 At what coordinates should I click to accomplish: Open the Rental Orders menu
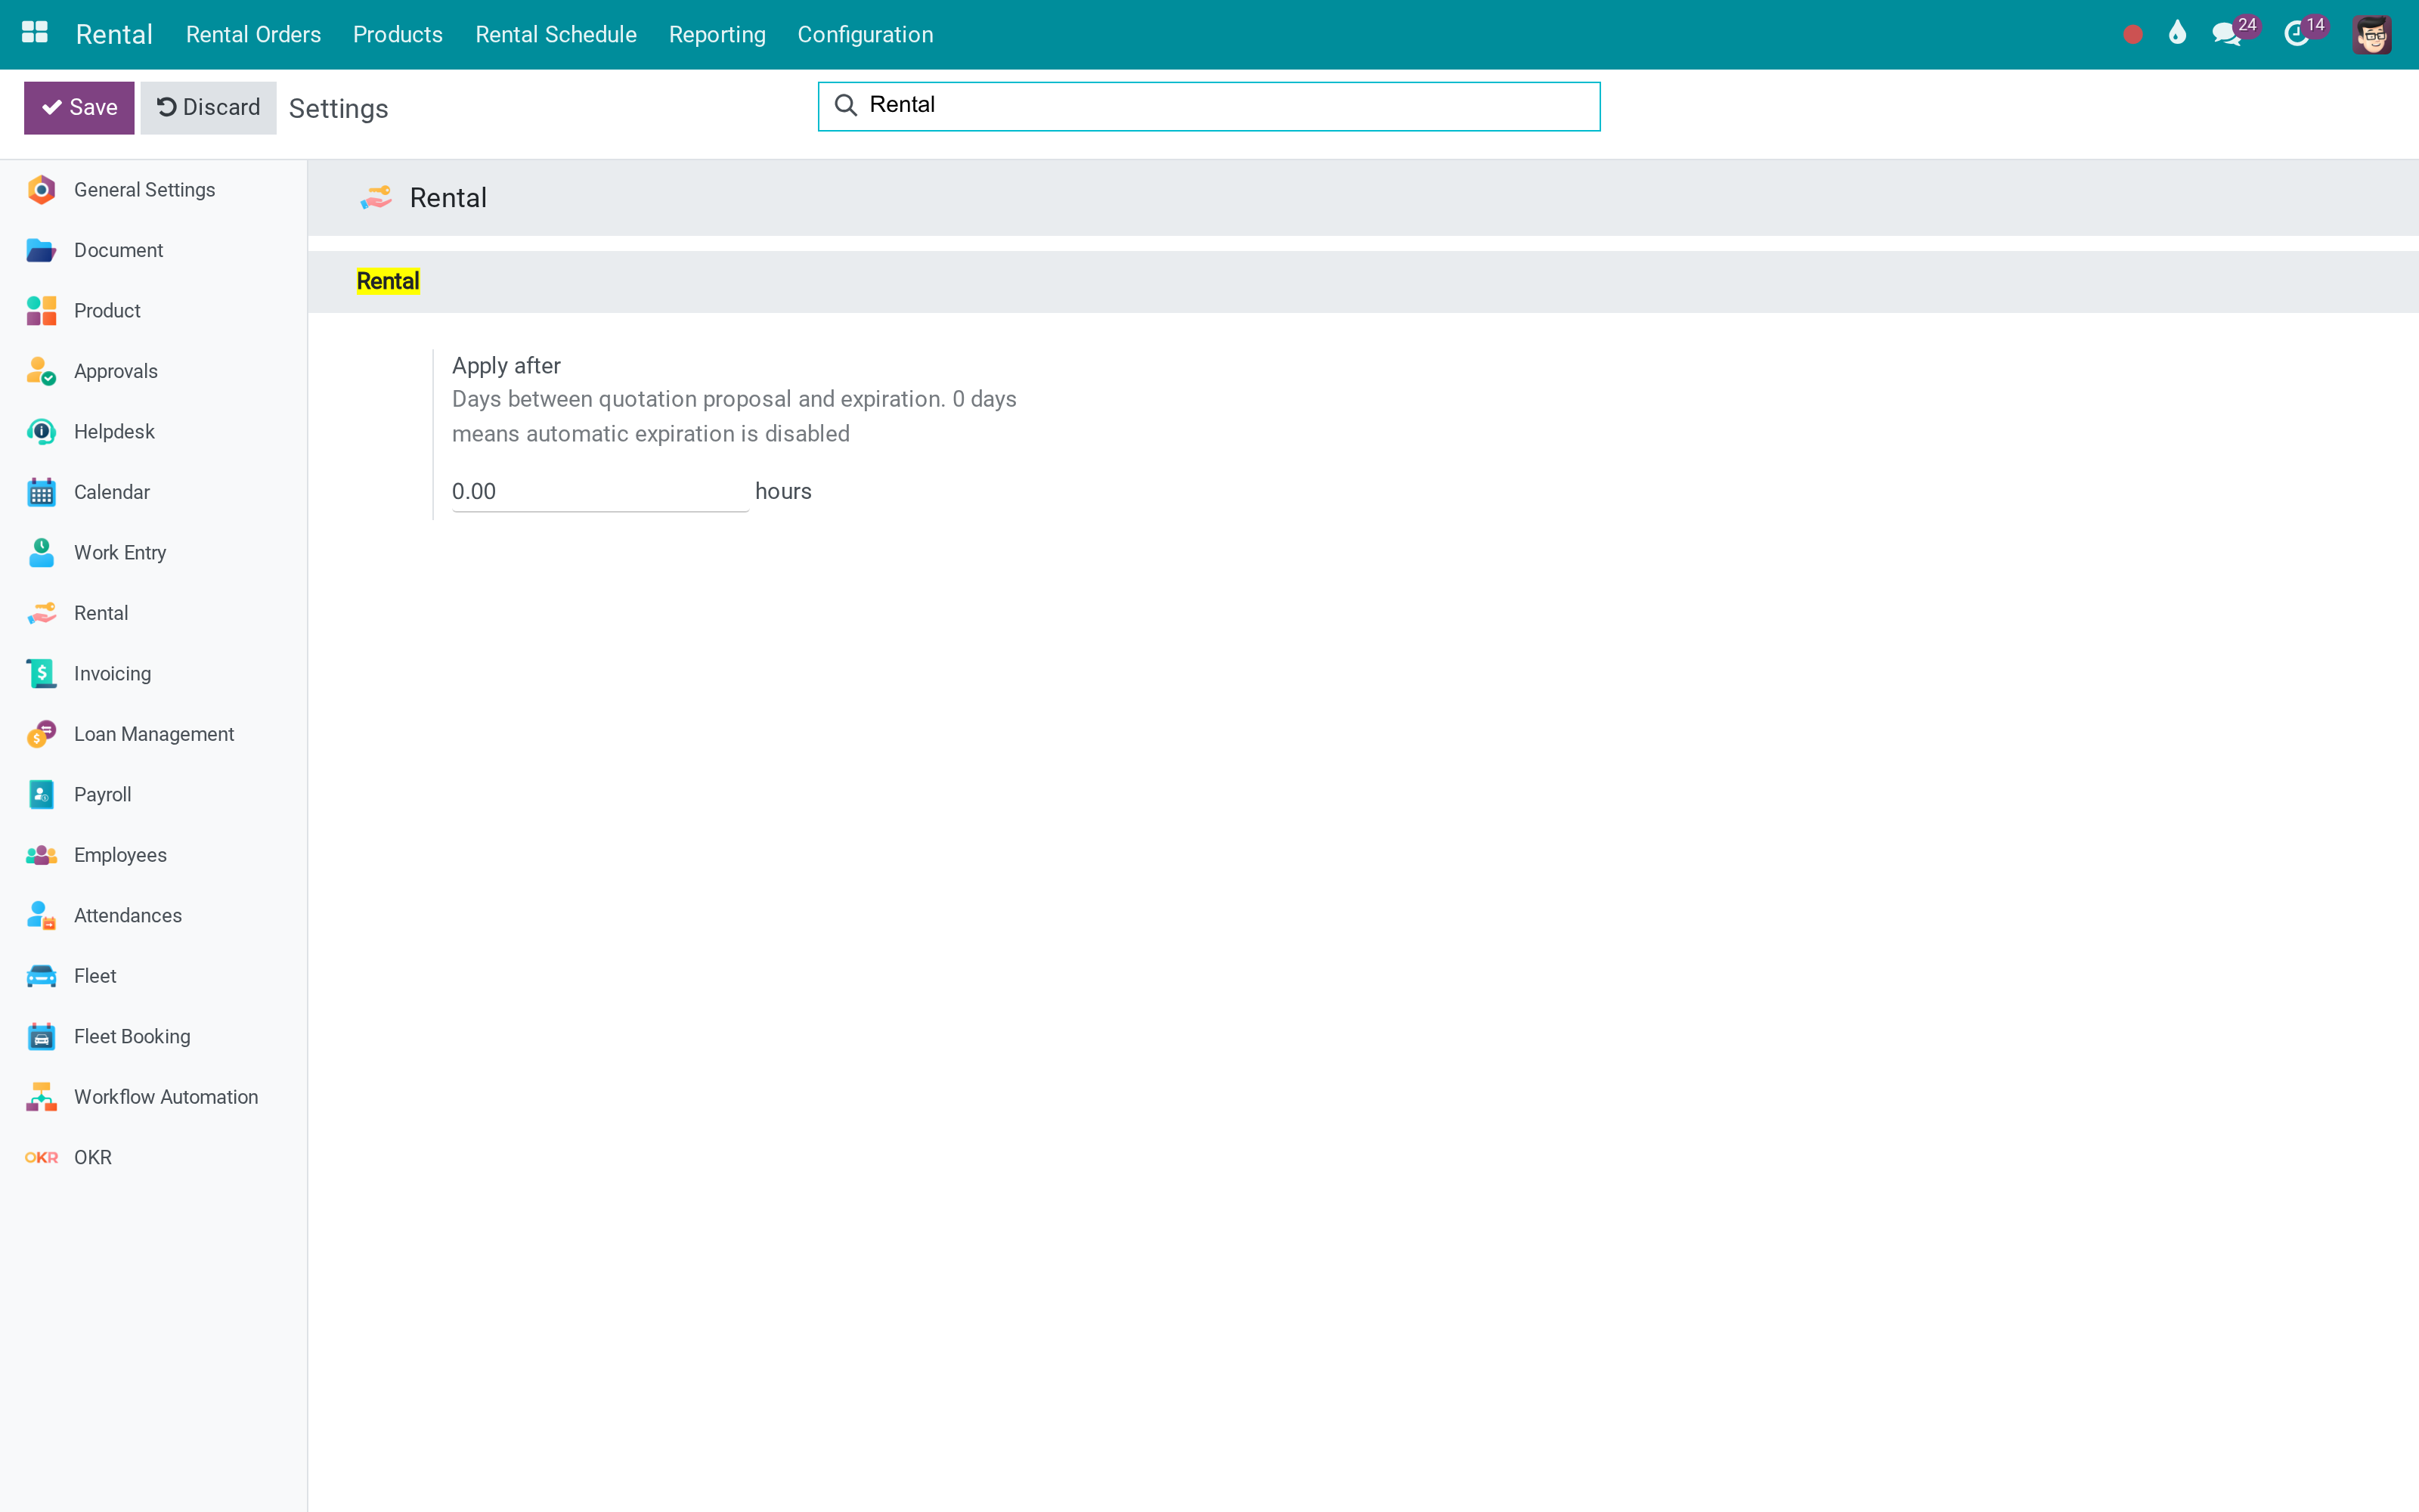point(253,34)
